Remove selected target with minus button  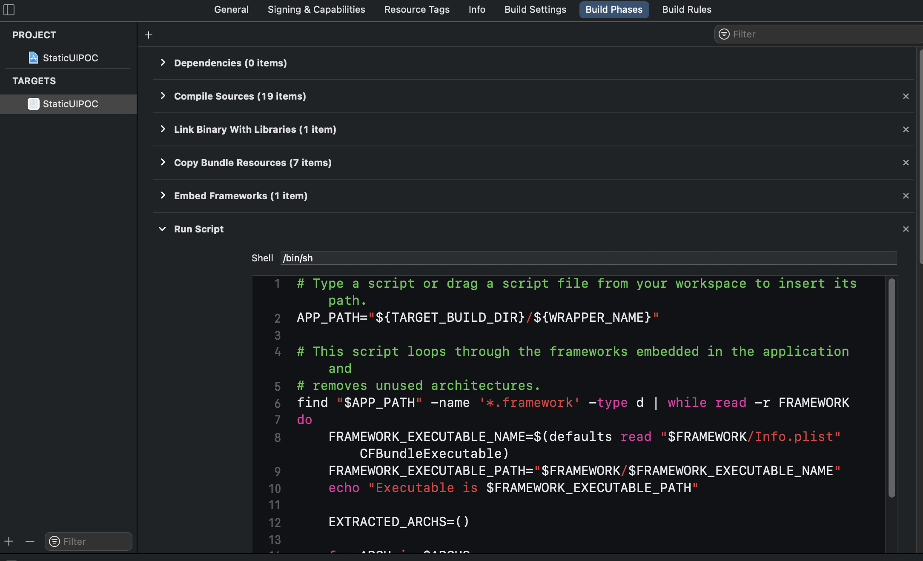(30, 541)
